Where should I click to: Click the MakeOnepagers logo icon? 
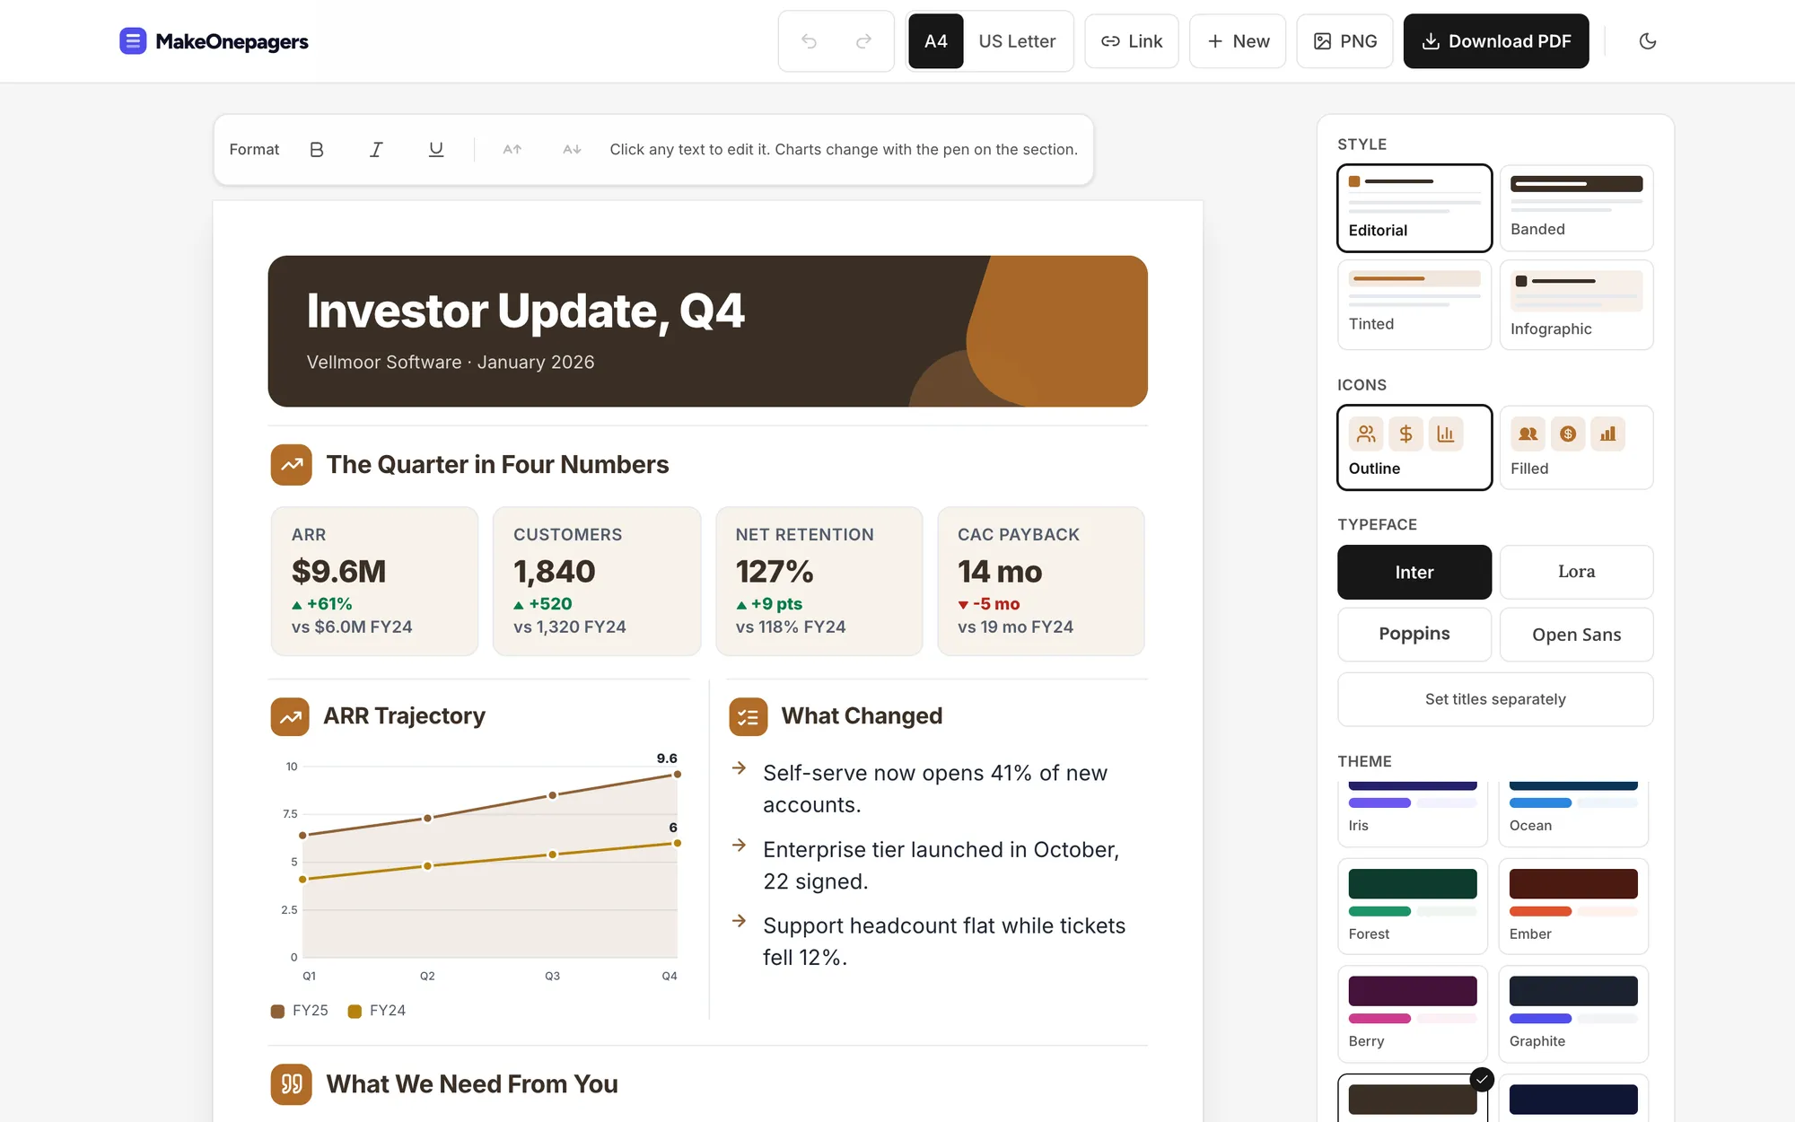coord(133,41)
